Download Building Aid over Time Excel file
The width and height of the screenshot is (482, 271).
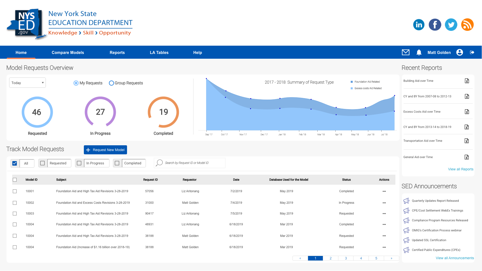467,81
